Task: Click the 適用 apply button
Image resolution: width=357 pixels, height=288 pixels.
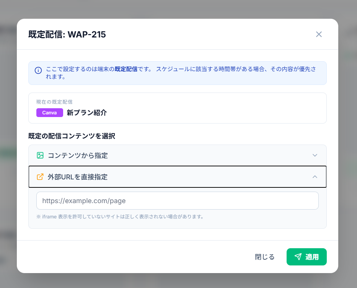Action: [x=306, y=257]
